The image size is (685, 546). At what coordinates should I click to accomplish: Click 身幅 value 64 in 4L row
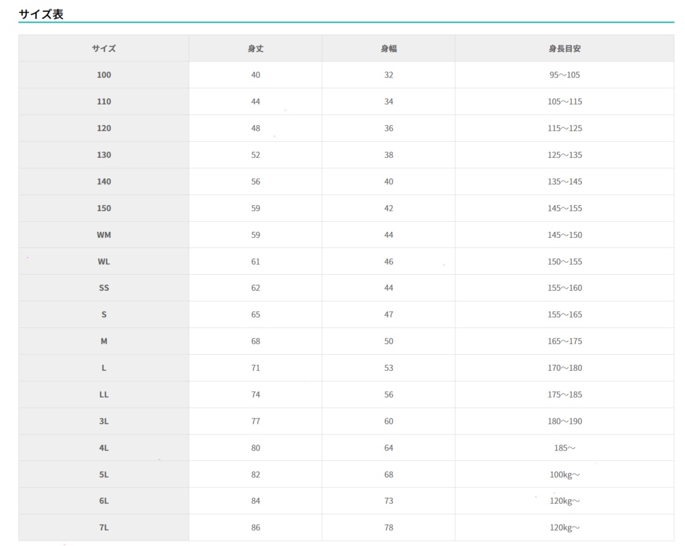pos(389,448)
